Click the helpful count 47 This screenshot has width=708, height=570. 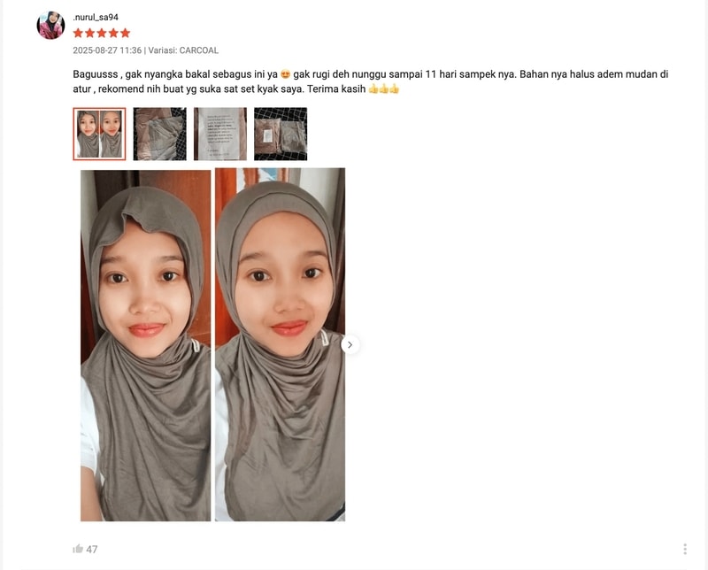(92, 550)
